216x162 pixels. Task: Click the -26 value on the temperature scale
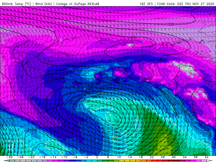click(21, 157)
